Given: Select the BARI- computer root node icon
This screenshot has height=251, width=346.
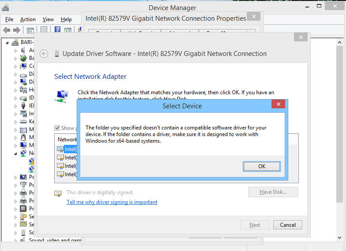Looking at the screenshot, I should coord(15,42).
